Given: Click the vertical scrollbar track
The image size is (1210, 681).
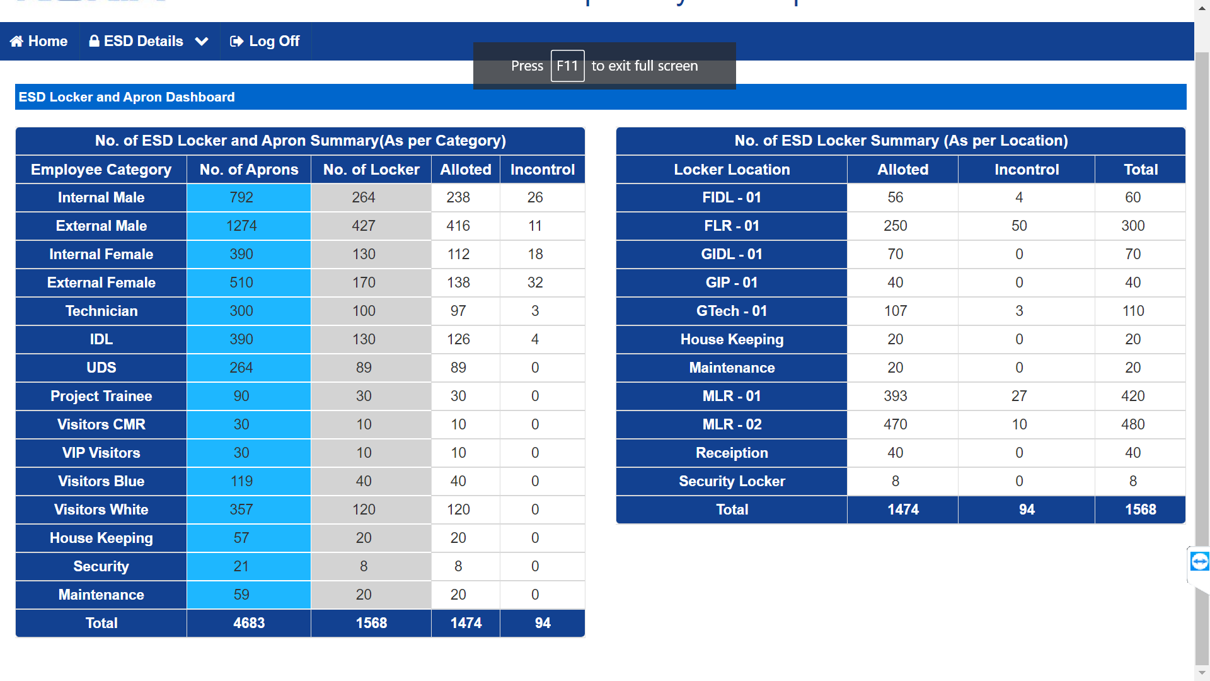Looking at the screenshot, I should click(1202, 353).
